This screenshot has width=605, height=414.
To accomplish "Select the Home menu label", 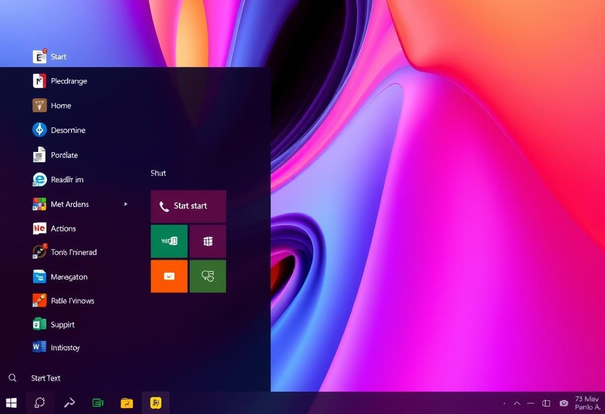I will 61,105.
